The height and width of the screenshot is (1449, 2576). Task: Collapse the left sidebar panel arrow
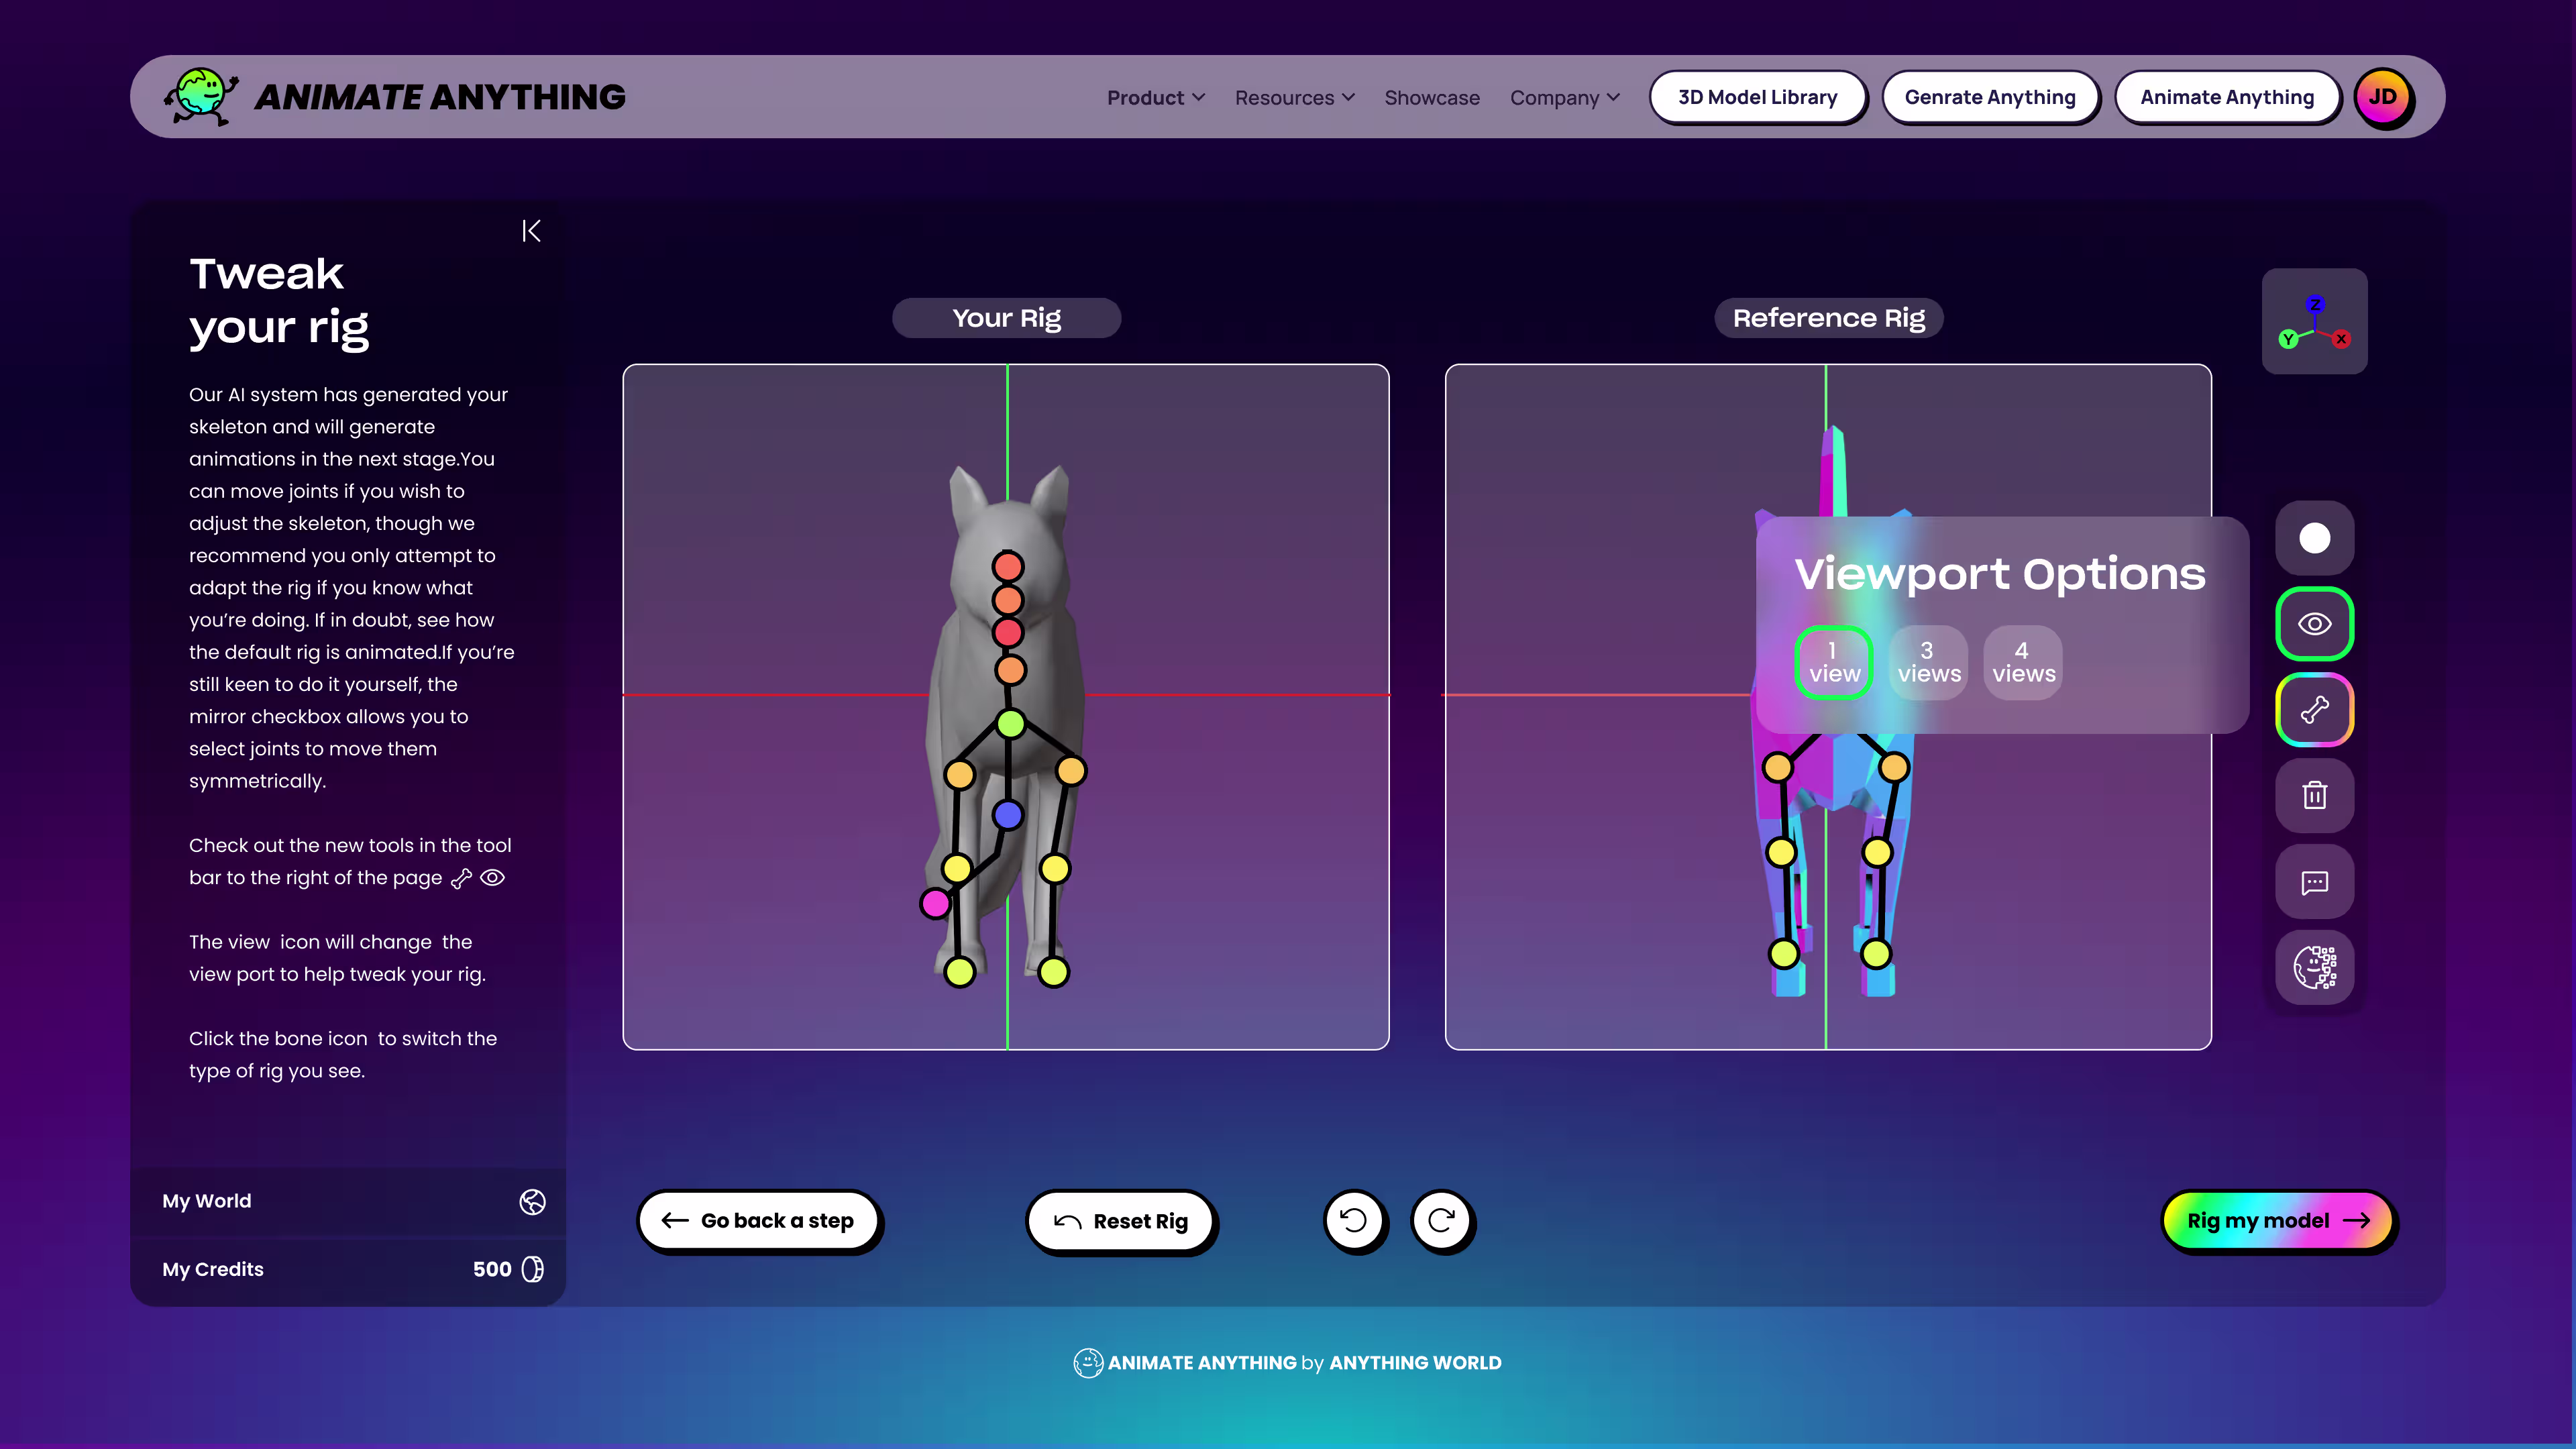click(531, 231)
